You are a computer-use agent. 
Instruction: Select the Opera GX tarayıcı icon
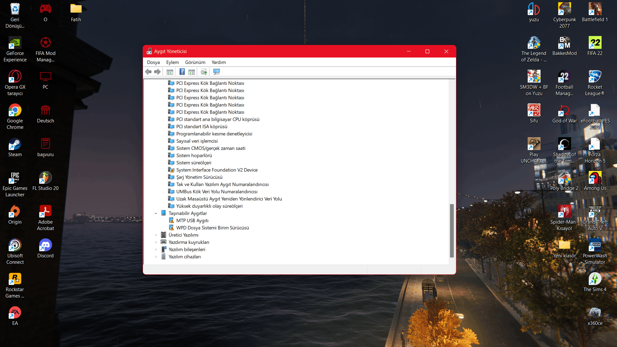tap(15, 83)
